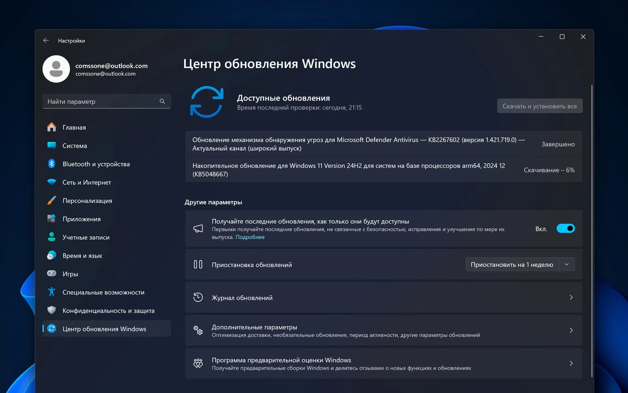Click the gears icon for Дополнительные параметры
Viewport: 628px width, 393px height.
[x=198, y=330]
